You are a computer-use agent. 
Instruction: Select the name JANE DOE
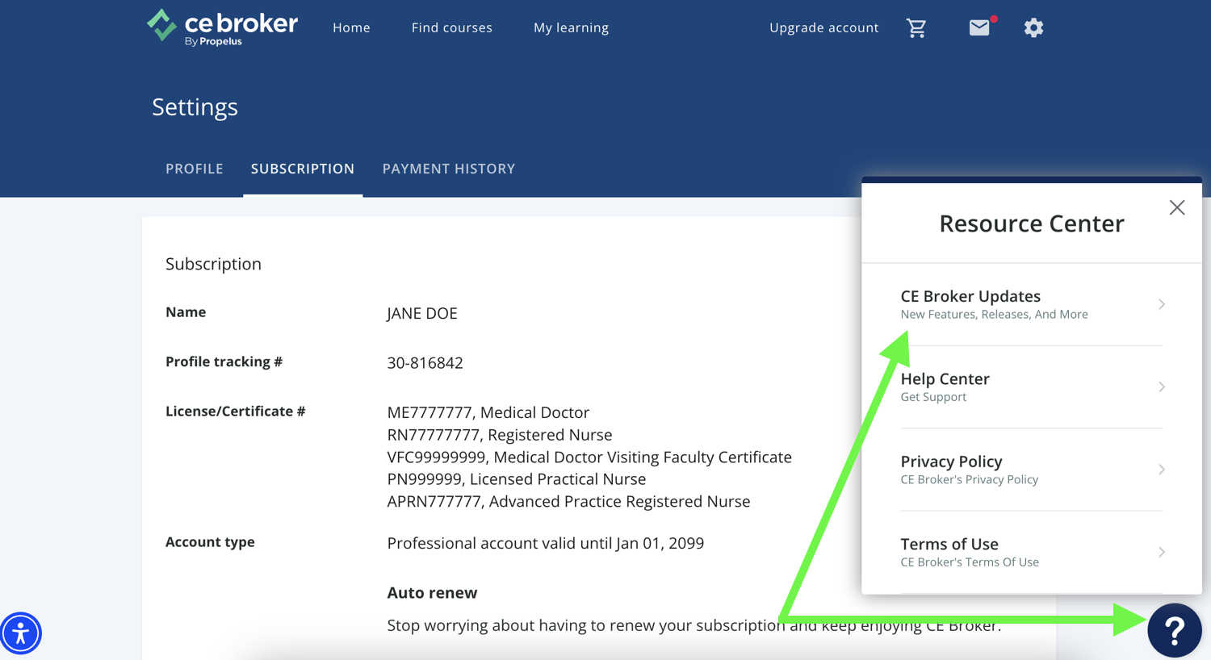422,313
